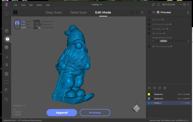
Task: Switch to wireframe cube display mode
Action: pyautogui.click(x=7, y=31)
